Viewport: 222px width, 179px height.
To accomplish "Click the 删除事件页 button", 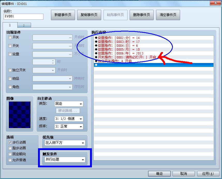I will tap(142, 15).
